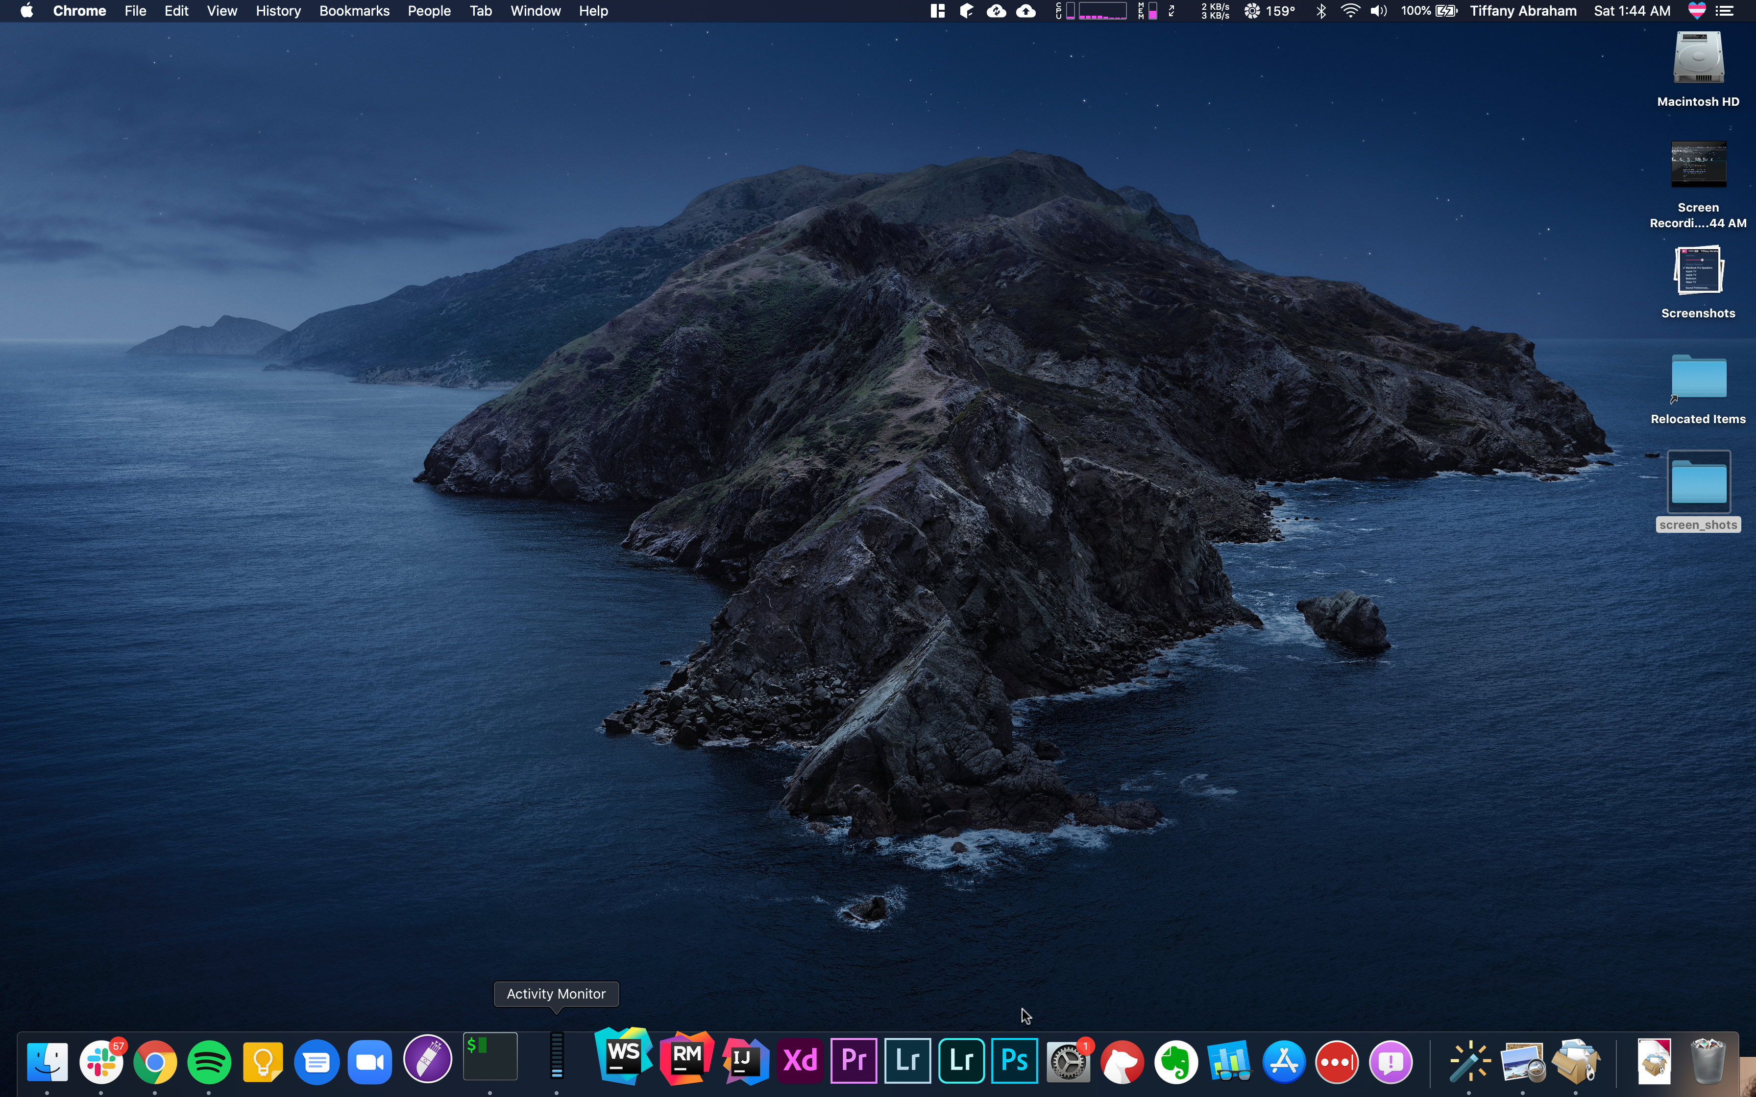1756x1097 pixels.
Task: Launch Adobe XD from dock
Action: [801, 1061]
